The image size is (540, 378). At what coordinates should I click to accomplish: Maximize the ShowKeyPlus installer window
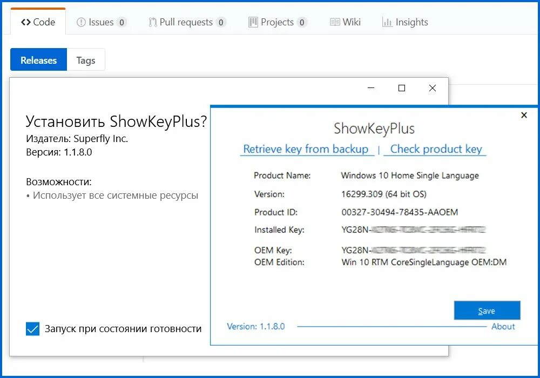(402, 88)
